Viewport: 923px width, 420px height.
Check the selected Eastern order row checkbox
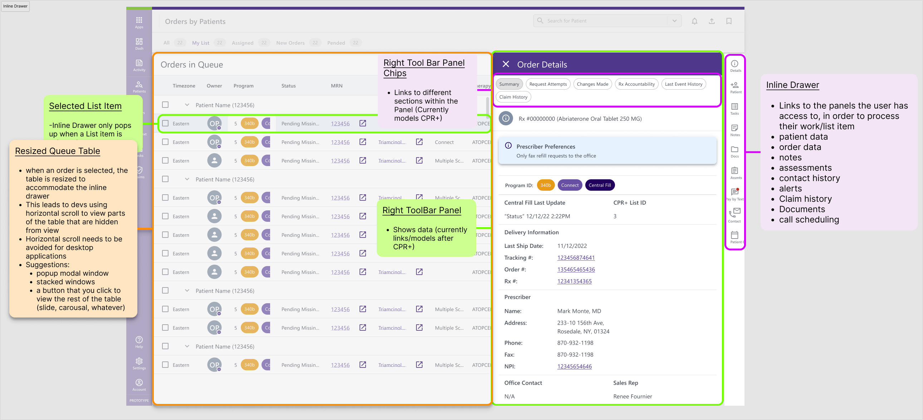(165, 124)
